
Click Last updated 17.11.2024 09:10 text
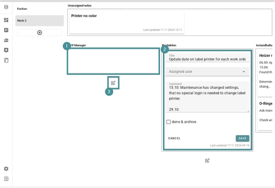(x=229, y=145)
